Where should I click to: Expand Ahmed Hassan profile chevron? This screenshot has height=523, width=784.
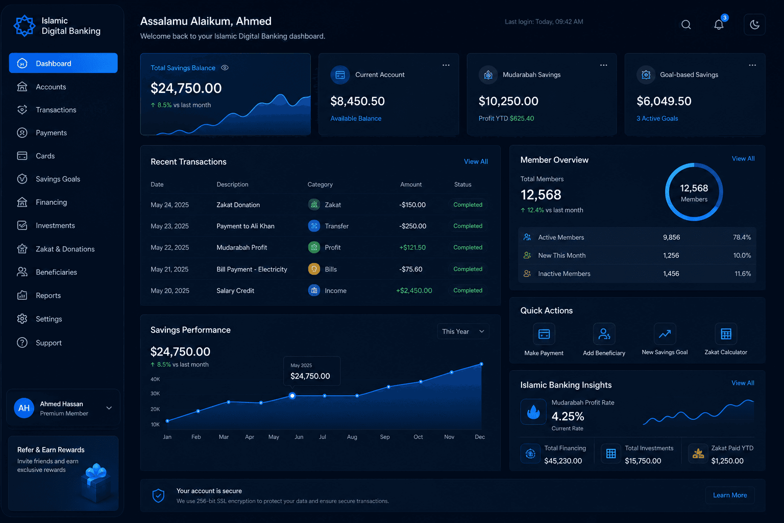pos(109,408)
